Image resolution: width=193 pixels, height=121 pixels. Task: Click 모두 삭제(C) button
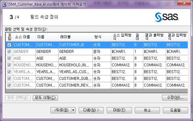coord(45,98)
